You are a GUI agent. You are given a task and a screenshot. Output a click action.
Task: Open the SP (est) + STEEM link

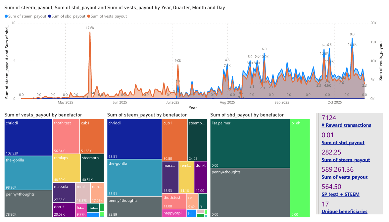(x=340, y=194)
